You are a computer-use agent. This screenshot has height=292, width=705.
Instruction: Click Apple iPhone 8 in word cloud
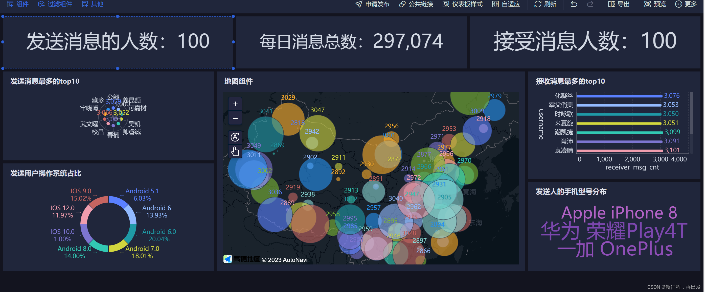(619, 212)
